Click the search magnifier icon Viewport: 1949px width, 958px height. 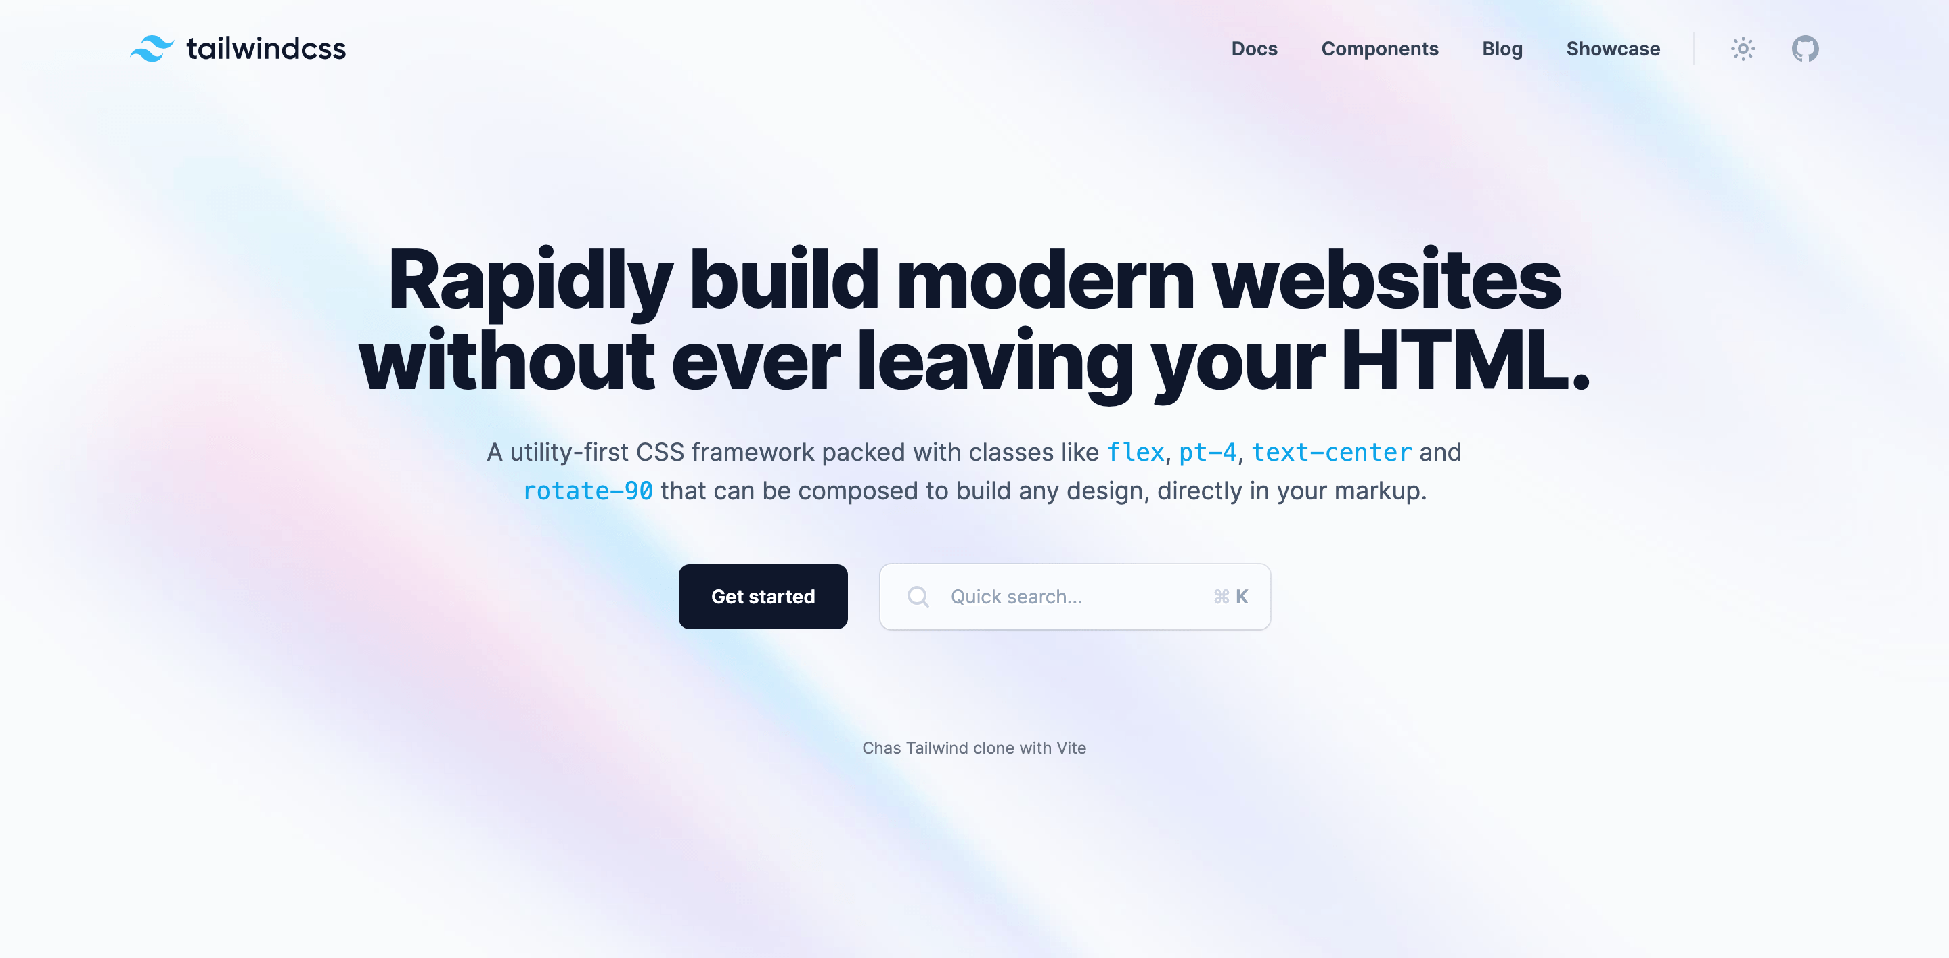[x=918, y=597]
